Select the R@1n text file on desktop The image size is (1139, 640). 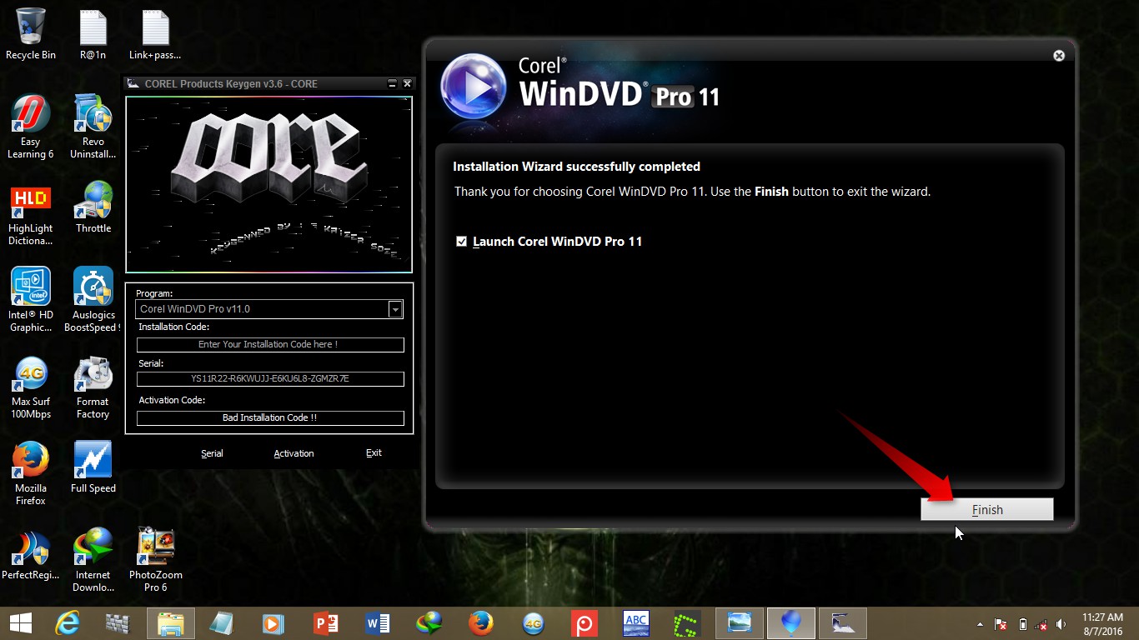93,33
